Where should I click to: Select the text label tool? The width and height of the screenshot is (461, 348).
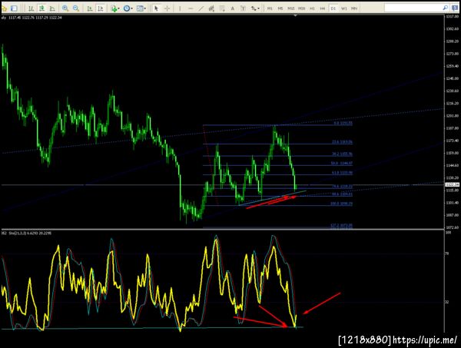pyautogui.click(x=243, y=8)
